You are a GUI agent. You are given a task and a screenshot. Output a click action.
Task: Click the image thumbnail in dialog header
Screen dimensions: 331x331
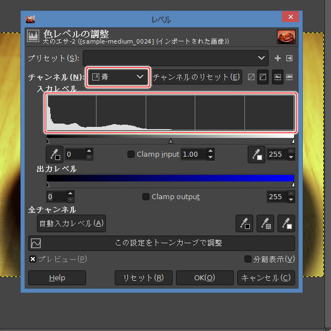(286, 37)
